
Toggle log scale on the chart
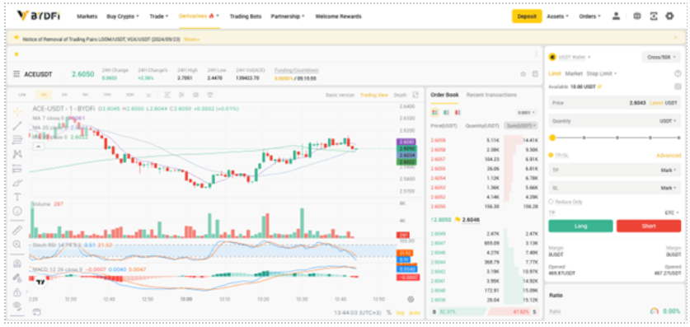click(400, 312)
